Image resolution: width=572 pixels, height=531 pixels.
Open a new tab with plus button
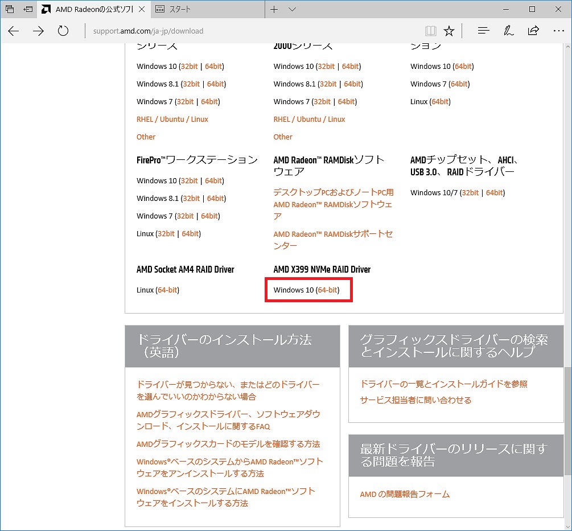(274, 10)
